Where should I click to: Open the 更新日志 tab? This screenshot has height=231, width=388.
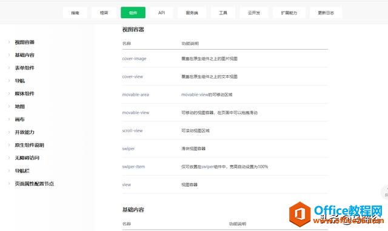click(326, 13)
